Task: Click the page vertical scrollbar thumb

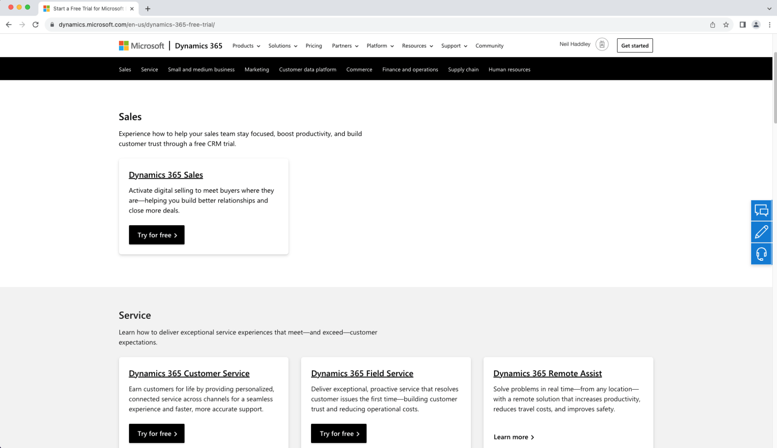Action: [775, 88]
